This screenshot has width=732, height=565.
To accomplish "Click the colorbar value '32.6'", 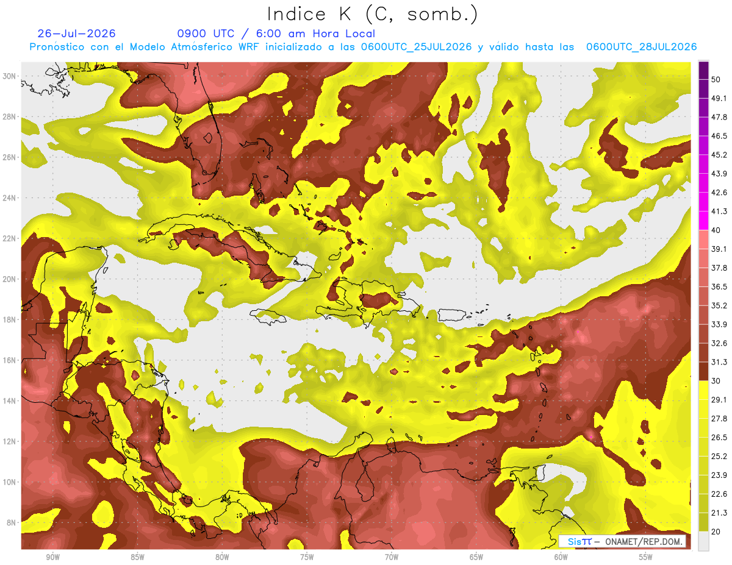I will point(719,343).
